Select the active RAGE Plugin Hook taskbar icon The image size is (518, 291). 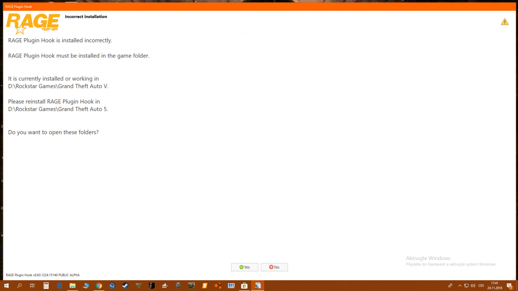point(257,286)
